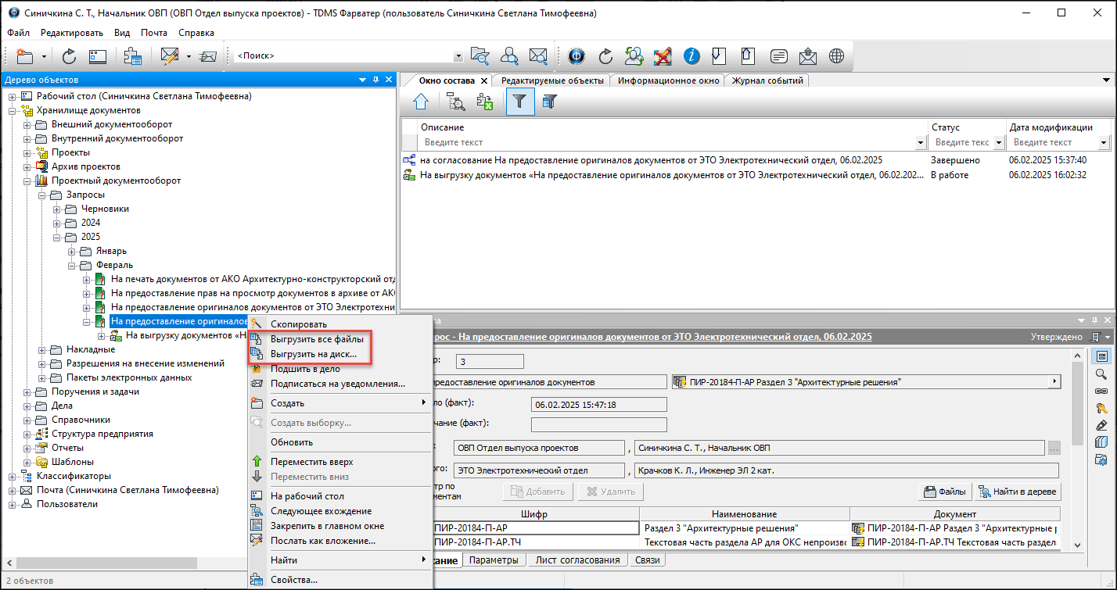Toggle the highlighted filter button

pos(520,102)
